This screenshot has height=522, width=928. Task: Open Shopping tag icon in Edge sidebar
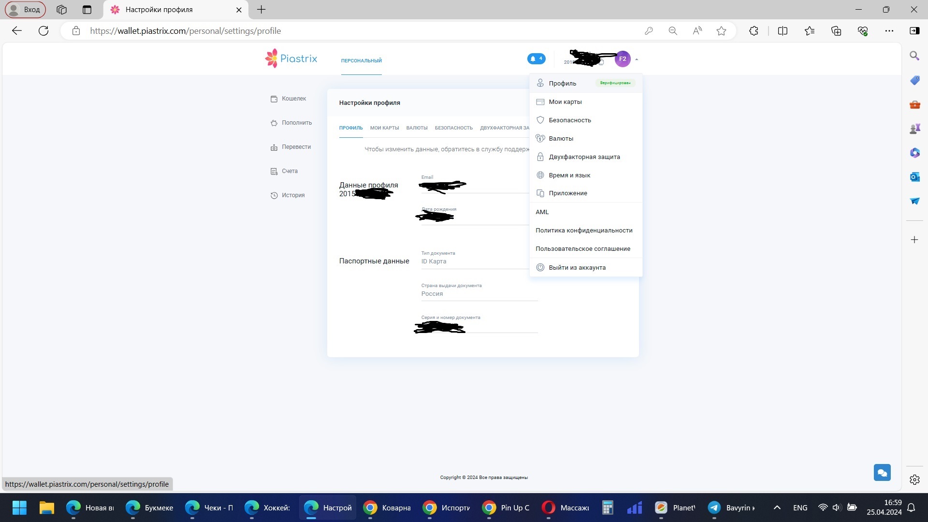(x=914, y=80)
